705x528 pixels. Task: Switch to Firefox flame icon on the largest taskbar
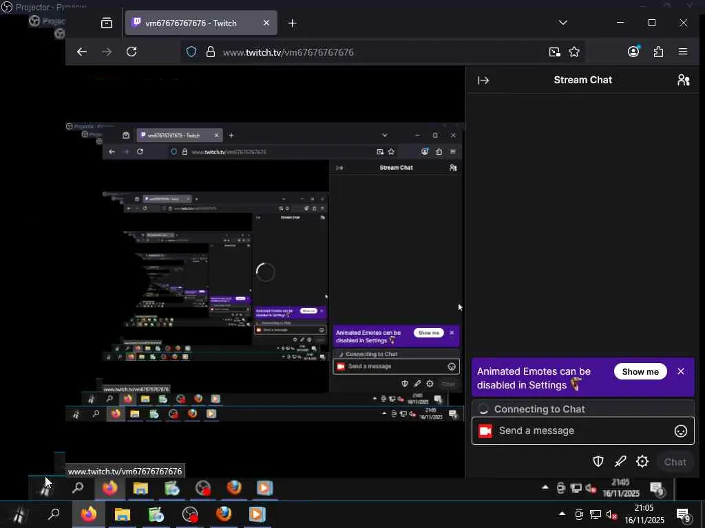coord(89,514)
